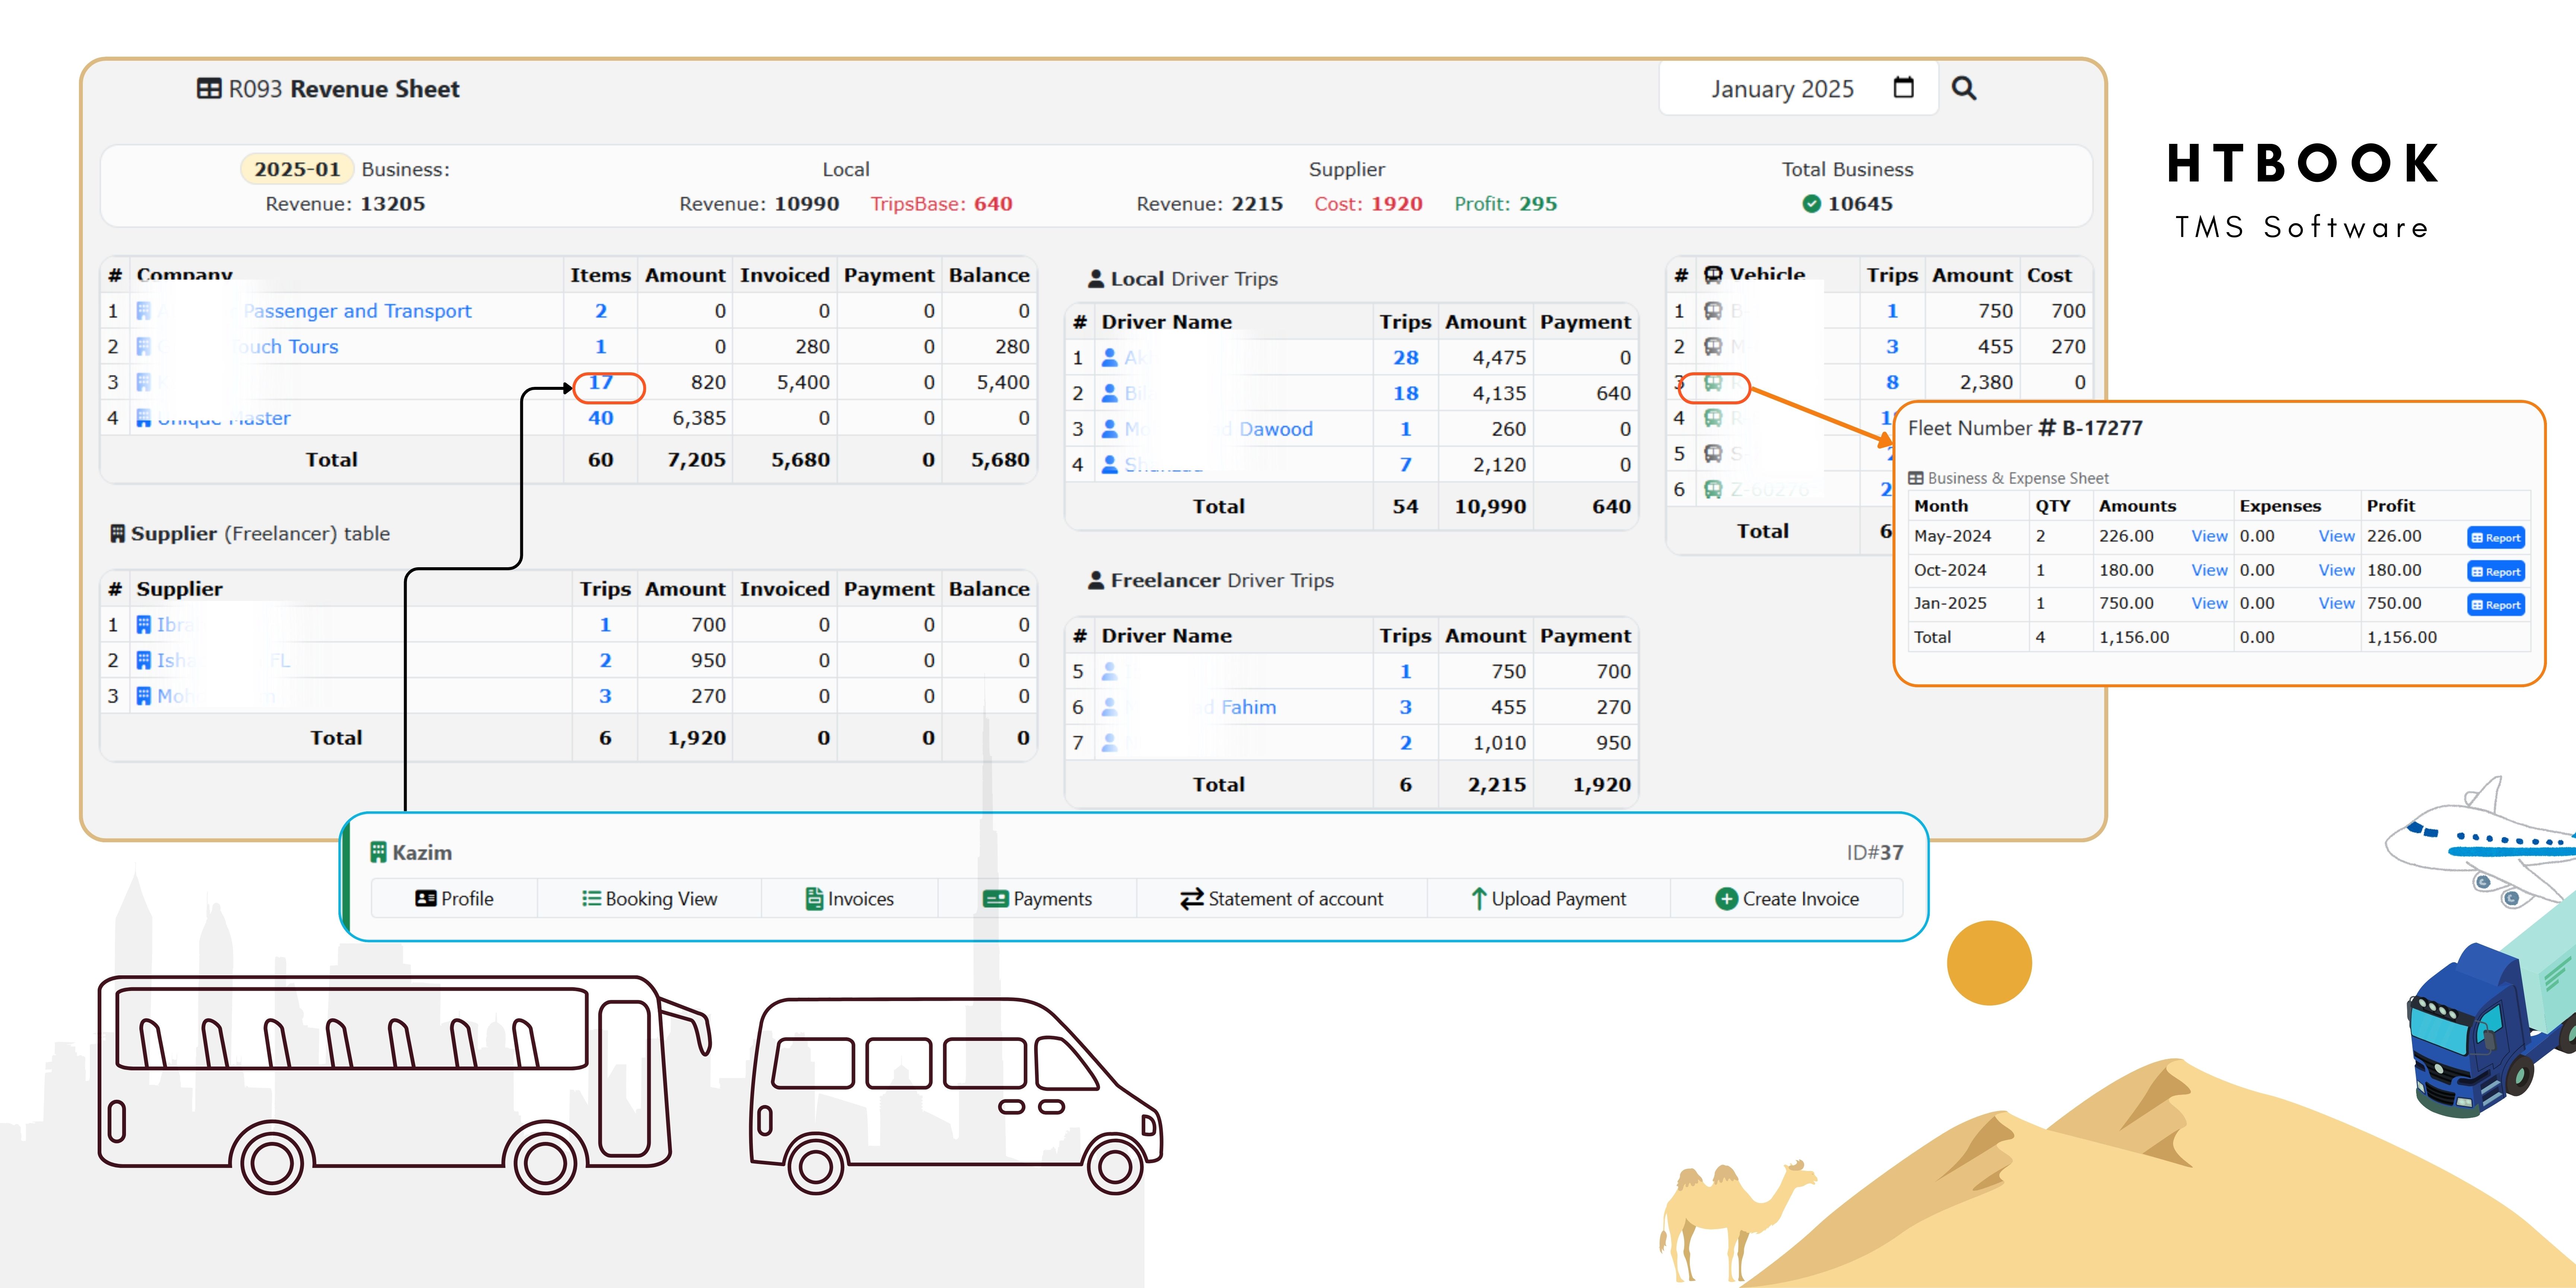Image resolution: width=2576 pixels, height=1288 pixels.
Task: Click green bus icon in vehicle row 6
Action: [1713, 489]
